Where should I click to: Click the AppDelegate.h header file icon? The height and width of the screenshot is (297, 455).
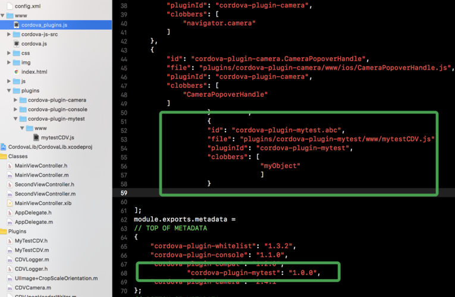tap(10, 213)
